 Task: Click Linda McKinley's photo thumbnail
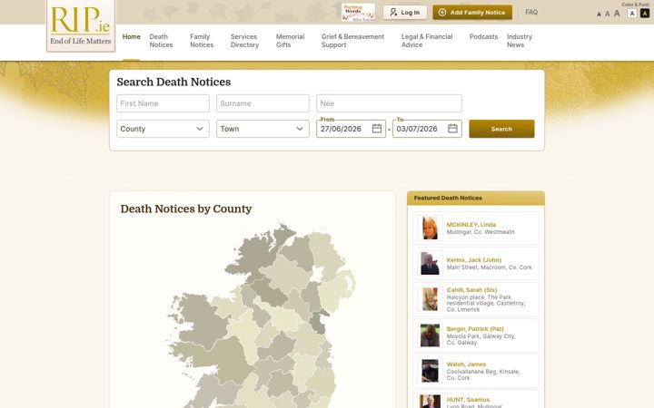click(430, 228)
